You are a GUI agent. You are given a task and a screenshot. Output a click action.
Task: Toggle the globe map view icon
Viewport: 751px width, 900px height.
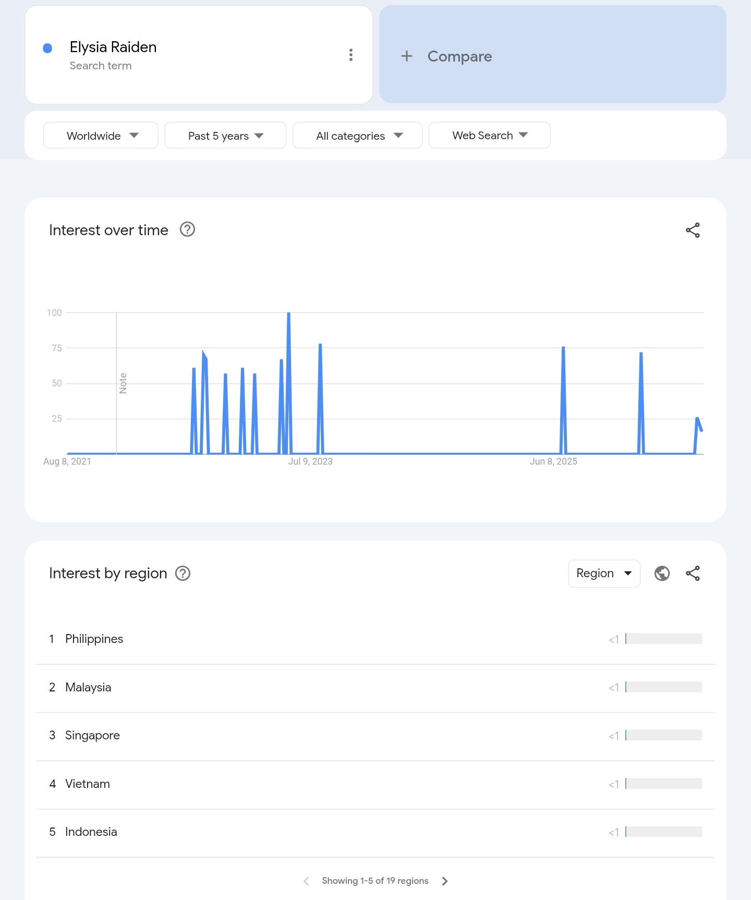(x=662, y=573)
